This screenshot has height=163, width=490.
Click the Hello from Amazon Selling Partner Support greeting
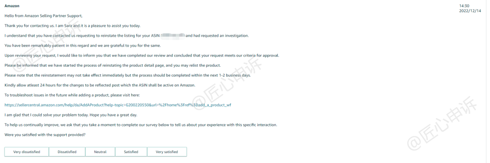pos(44,15)
